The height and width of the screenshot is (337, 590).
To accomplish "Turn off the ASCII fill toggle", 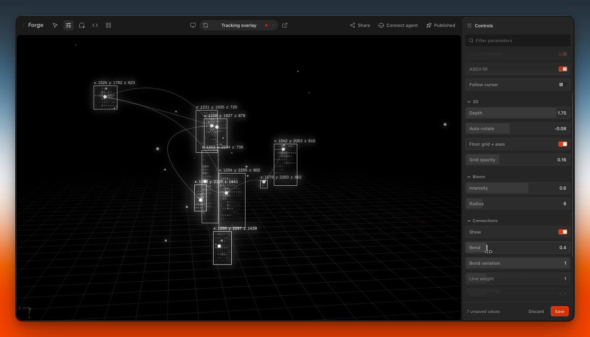I will tap(563, 69).
